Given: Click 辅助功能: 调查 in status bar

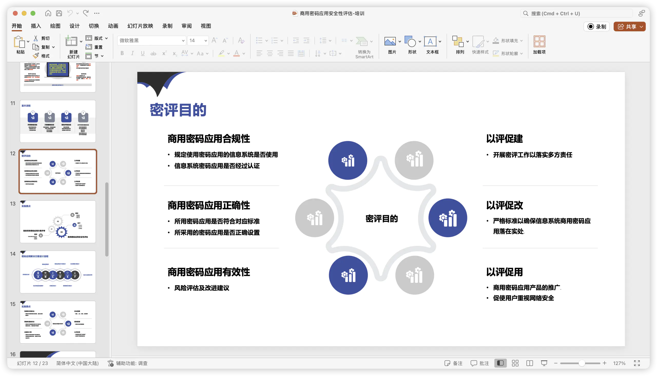Looking at the screenshot, I should tap(128, 363).
